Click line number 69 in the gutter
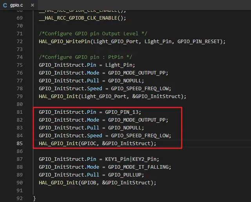Viewport: 251px width, 202px height. pos(20,18)
